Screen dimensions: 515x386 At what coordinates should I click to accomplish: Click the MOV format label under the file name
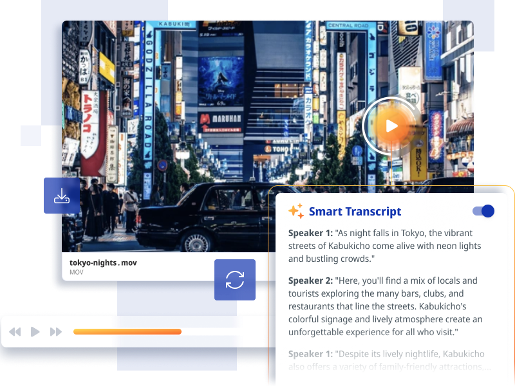pos(77,272)
